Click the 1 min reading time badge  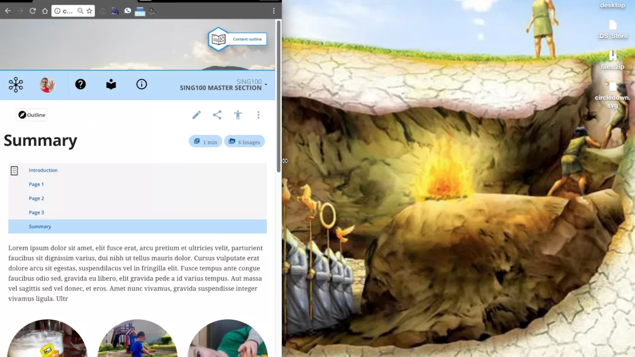click(205, 142)
